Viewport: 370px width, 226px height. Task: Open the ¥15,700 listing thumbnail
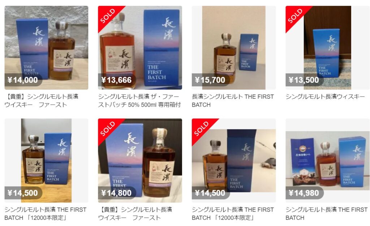234,48
